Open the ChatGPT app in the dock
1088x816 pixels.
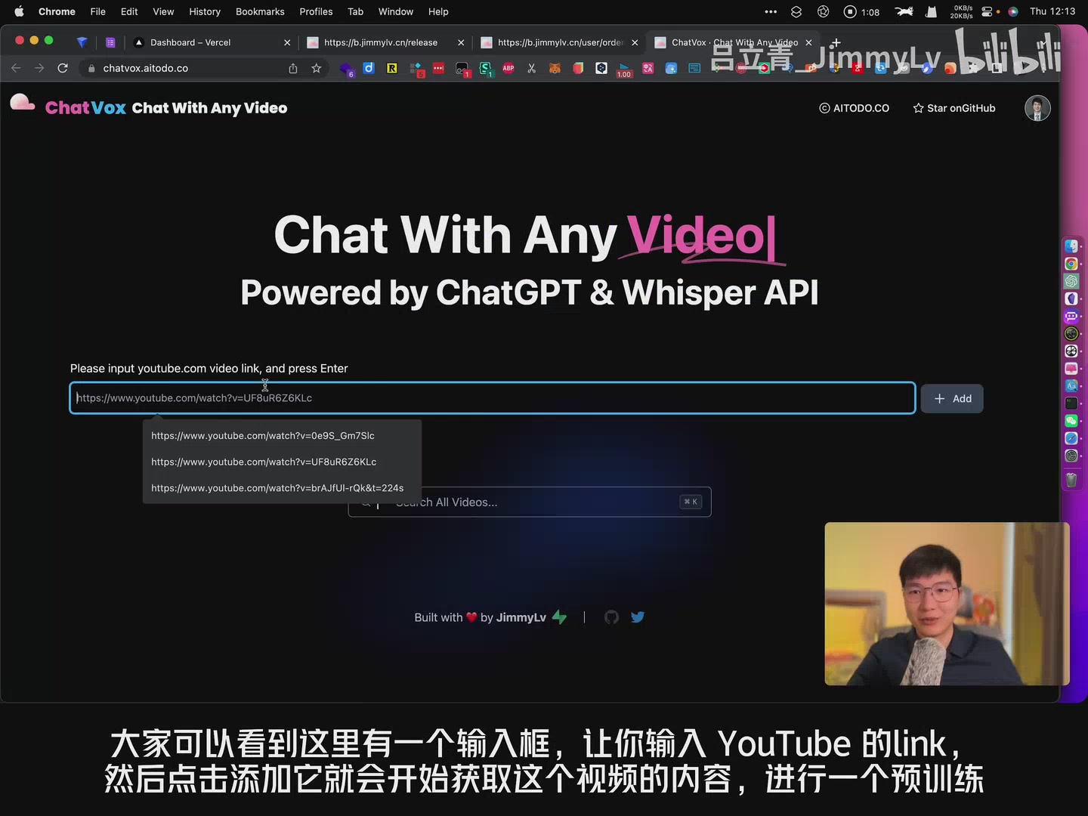[1071, 280]
